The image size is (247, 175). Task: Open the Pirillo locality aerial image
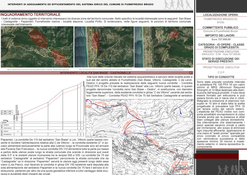click(164, 47)
